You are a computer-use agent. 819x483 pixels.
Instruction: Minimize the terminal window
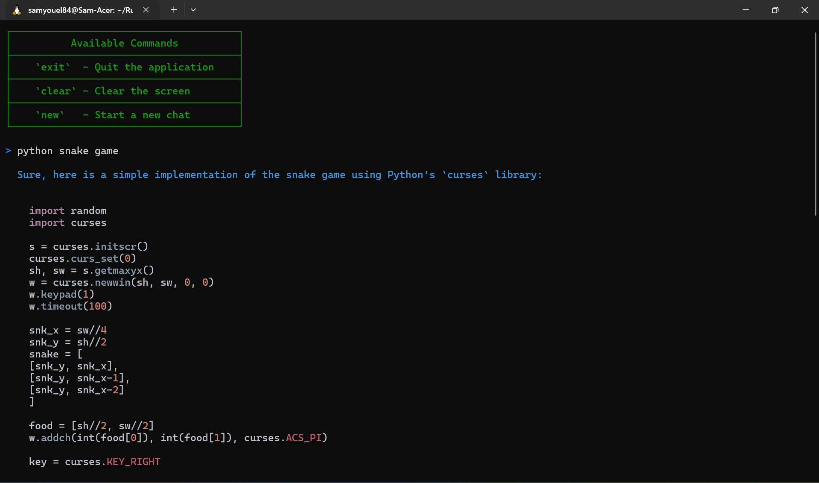(746, 10)
